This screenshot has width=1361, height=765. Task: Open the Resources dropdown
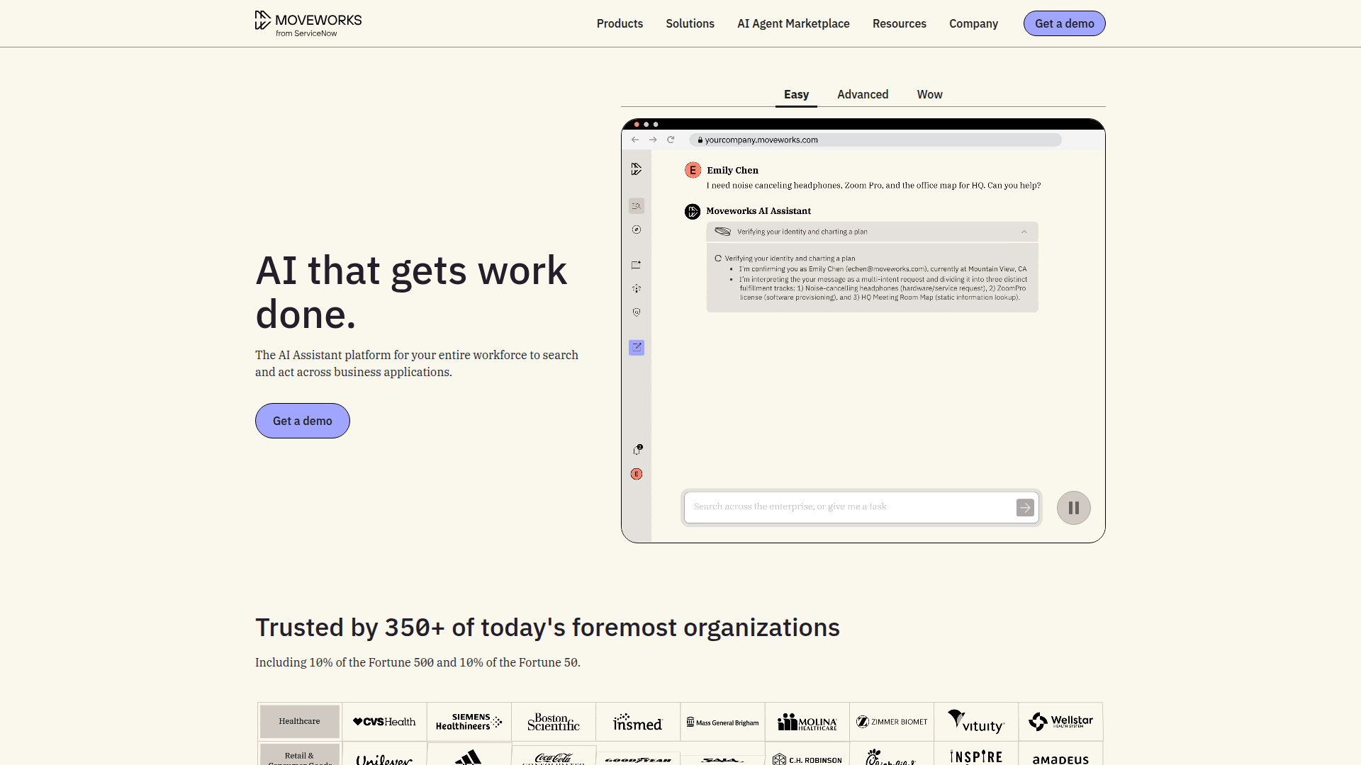(899, 23)
